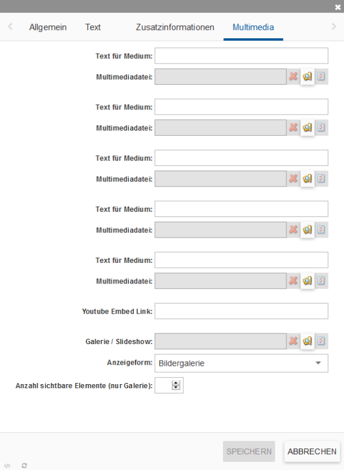Show previous tabs with left chevron
344x470 pixels.
(10, 26)
